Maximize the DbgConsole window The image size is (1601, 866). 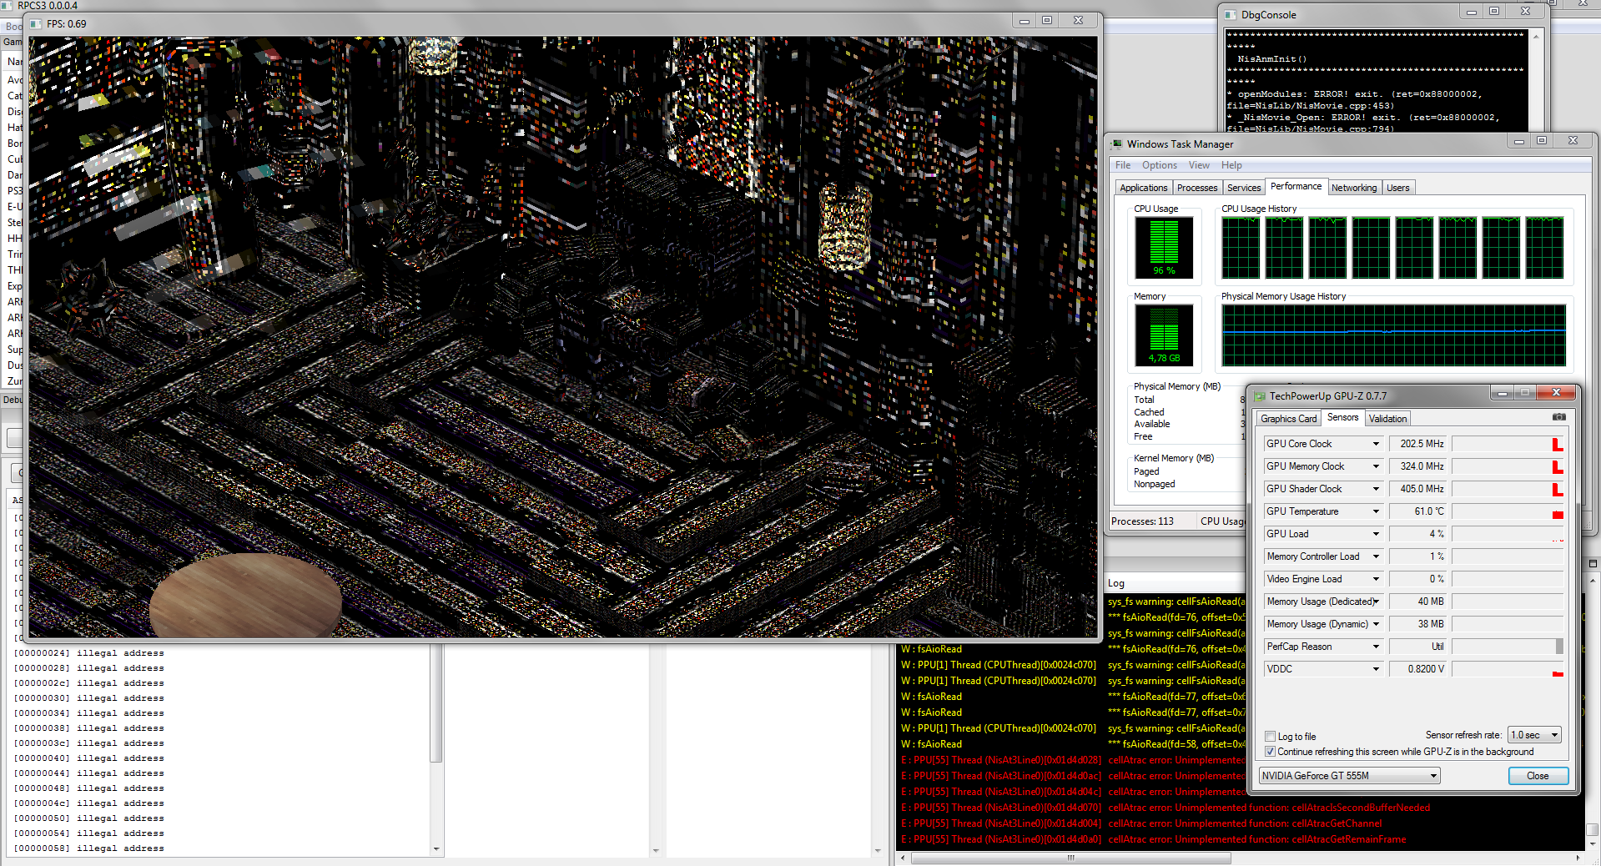[1494, 12]
